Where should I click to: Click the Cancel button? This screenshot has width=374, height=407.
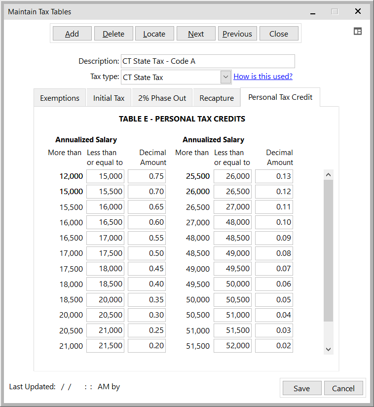point(343,388)
